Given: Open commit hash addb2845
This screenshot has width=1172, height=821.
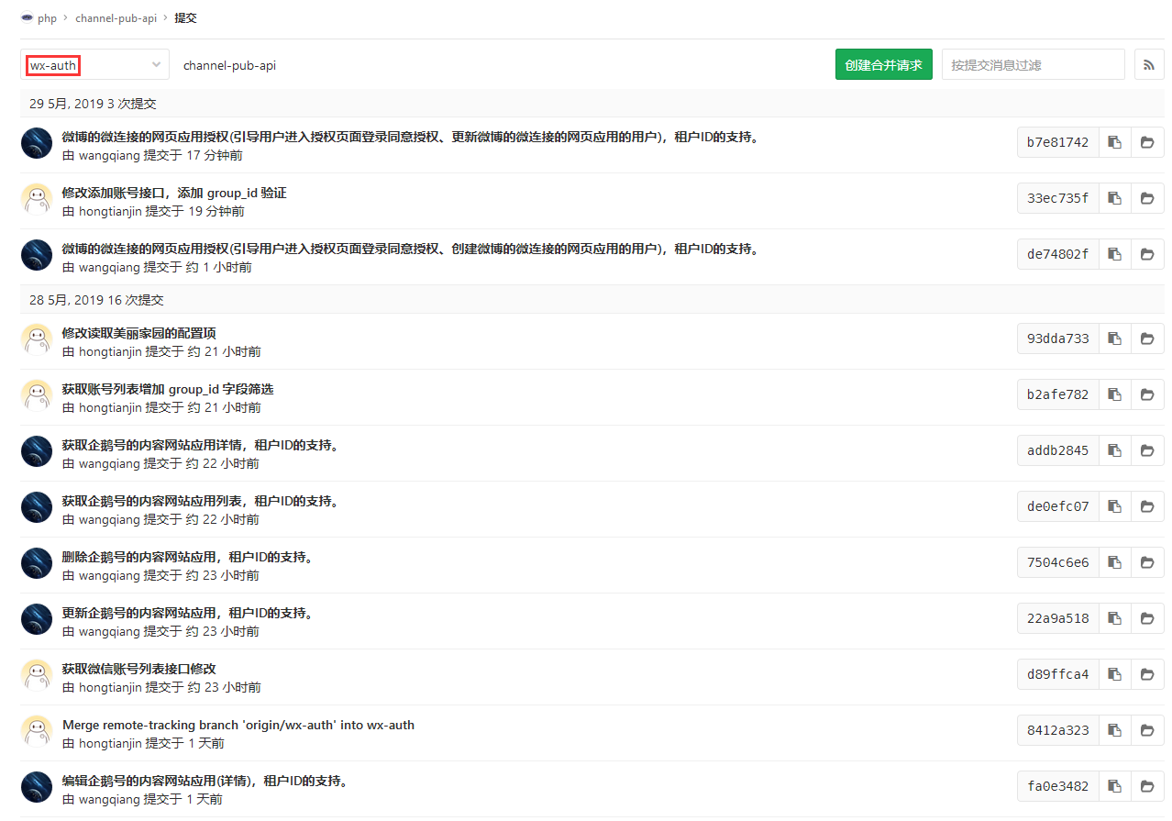Looking at the screenshot, I should point(1057,450).
